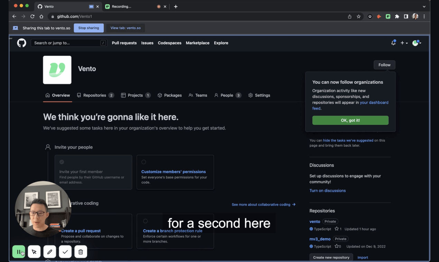The height and width of the screenshot is (262, 439).
Task: Close the Recording tab
Action: [x=165, y=7]
